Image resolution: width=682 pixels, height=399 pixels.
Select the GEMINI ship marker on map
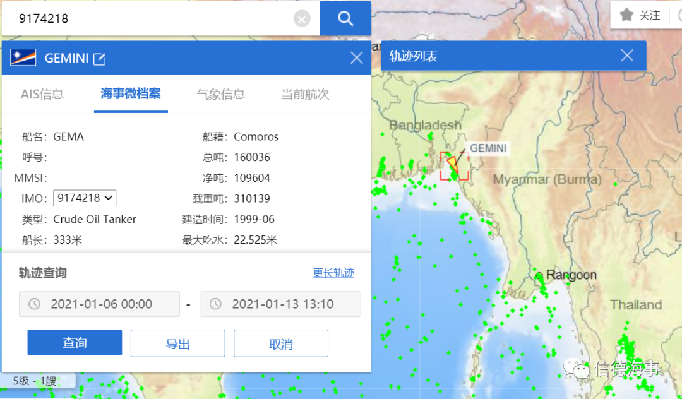(453, 164)
